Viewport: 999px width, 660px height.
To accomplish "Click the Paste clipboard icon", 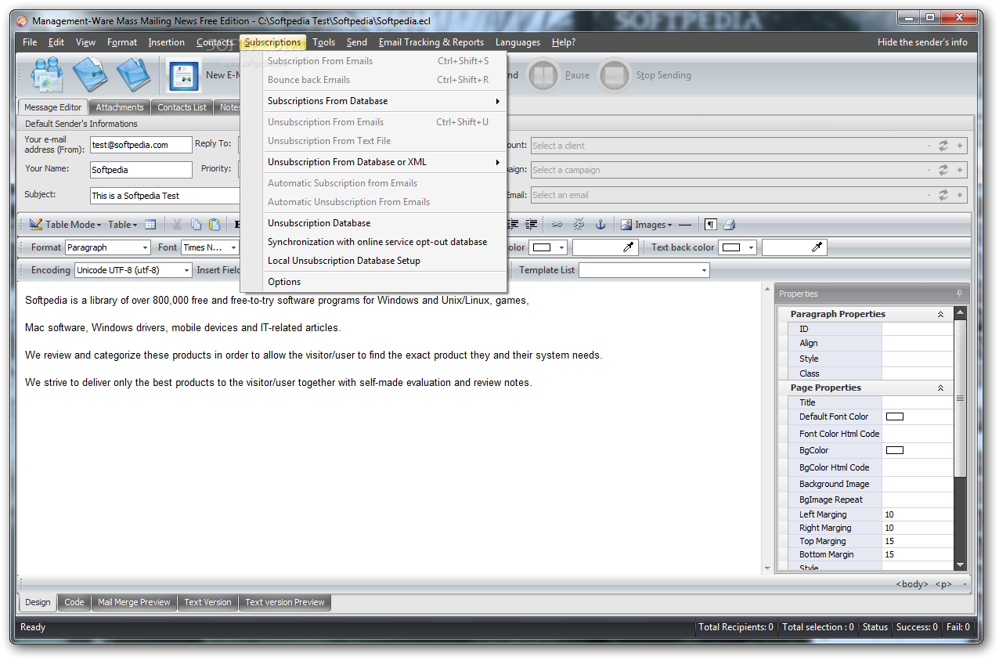I will pos(214,224).
